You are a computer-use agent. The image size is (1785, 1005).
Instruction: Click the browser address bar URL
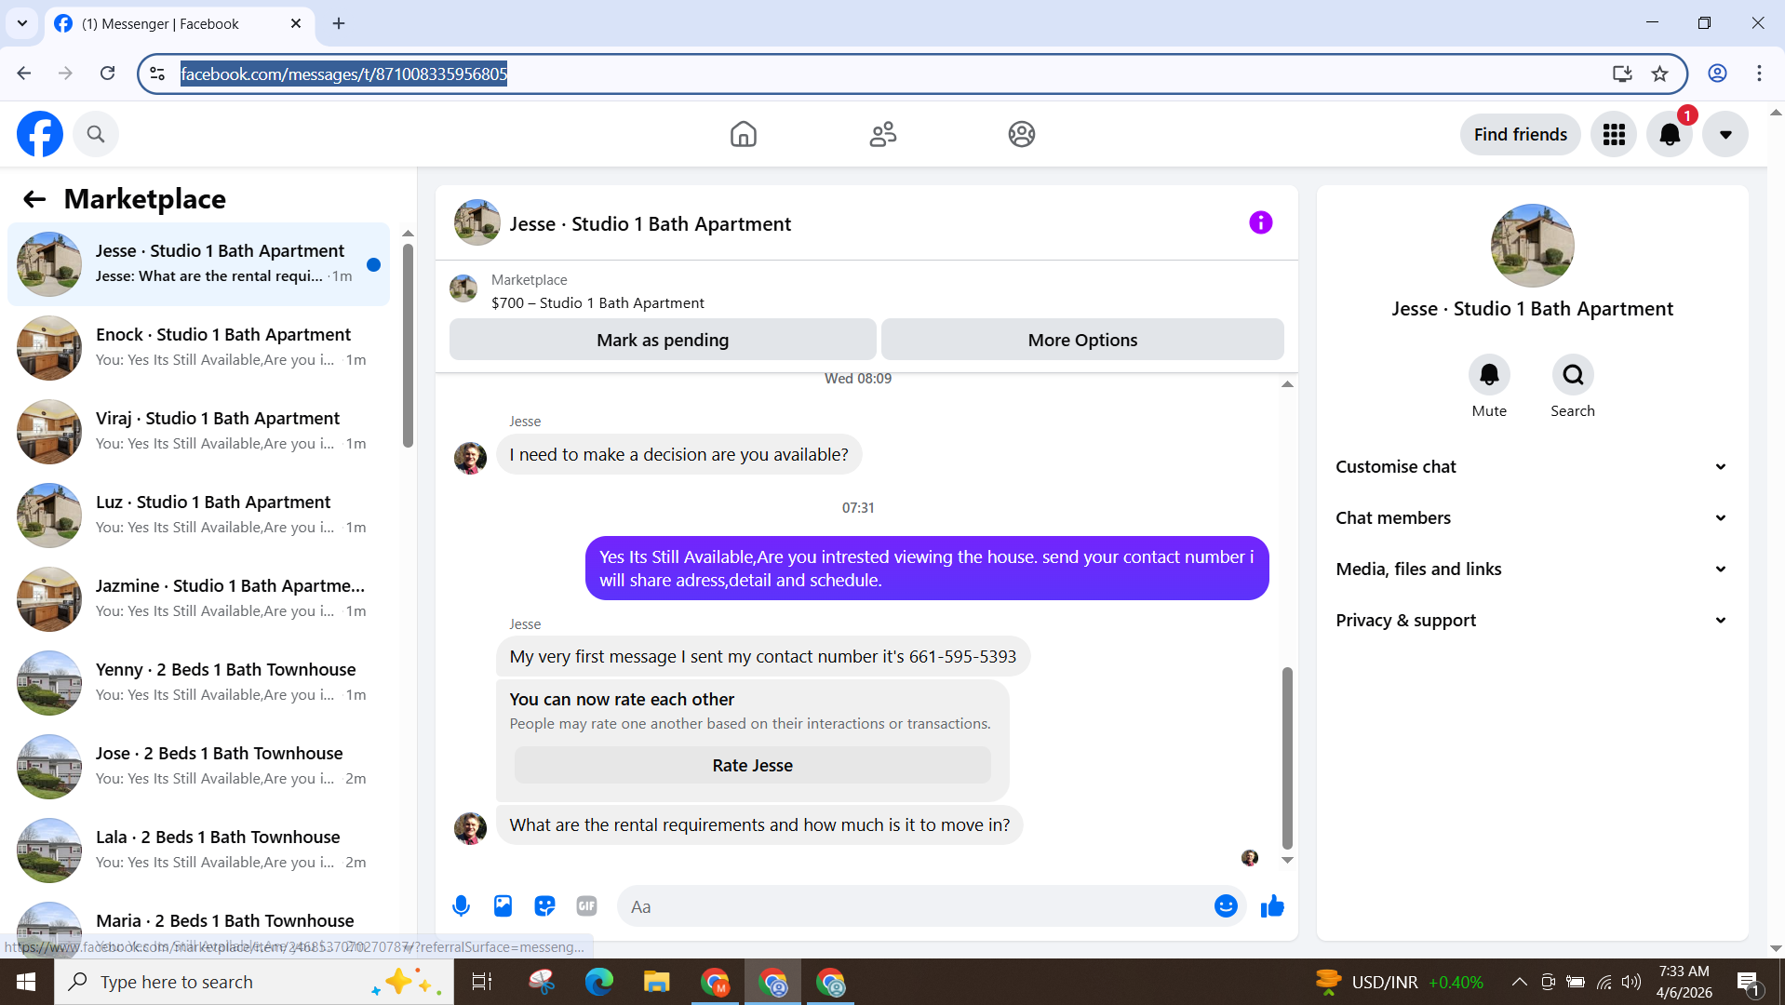pos(343,74)
